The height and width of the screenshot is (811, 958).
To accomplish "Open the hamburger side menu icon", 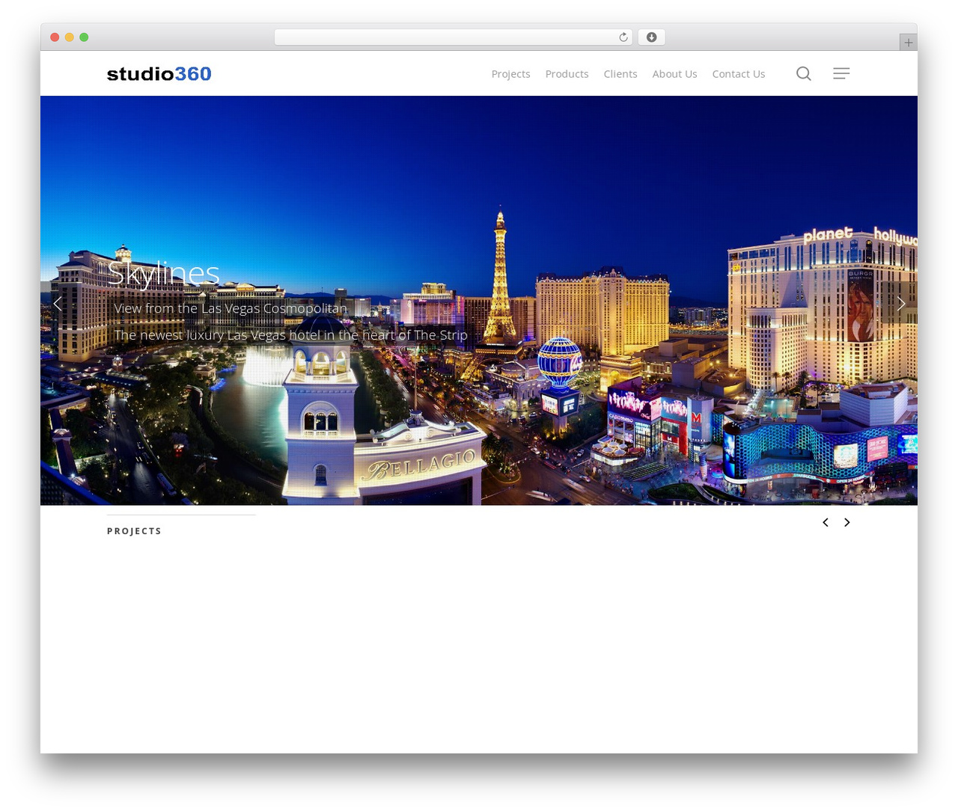I will tap(841, 73).
